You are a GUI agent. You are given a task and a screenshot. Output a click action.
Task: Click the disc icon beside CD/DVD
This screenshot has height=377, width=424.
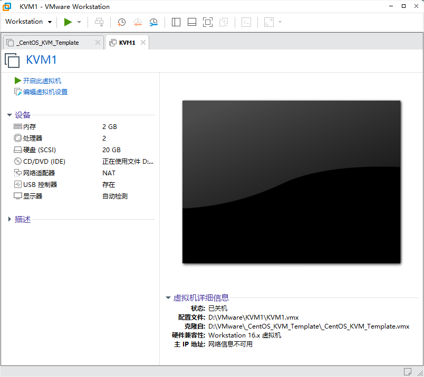click(x=17, y=161)
